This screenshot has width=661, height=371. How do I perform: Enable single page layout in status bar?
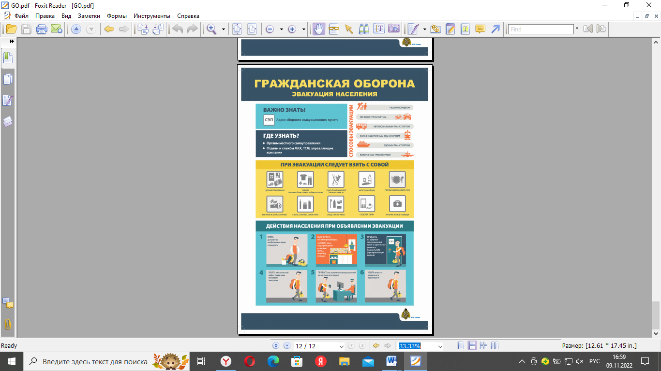(461, 346)
